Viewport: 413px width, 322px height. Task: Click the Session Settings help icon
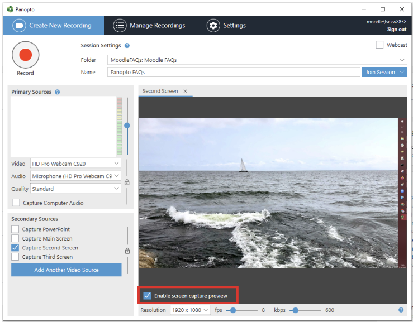coord(127,46)
